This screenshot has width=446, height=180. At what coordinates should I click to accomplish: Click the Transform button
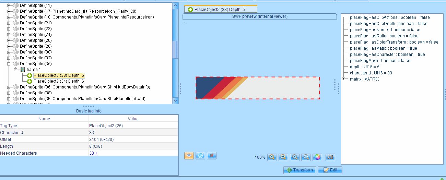coord(300,170)
